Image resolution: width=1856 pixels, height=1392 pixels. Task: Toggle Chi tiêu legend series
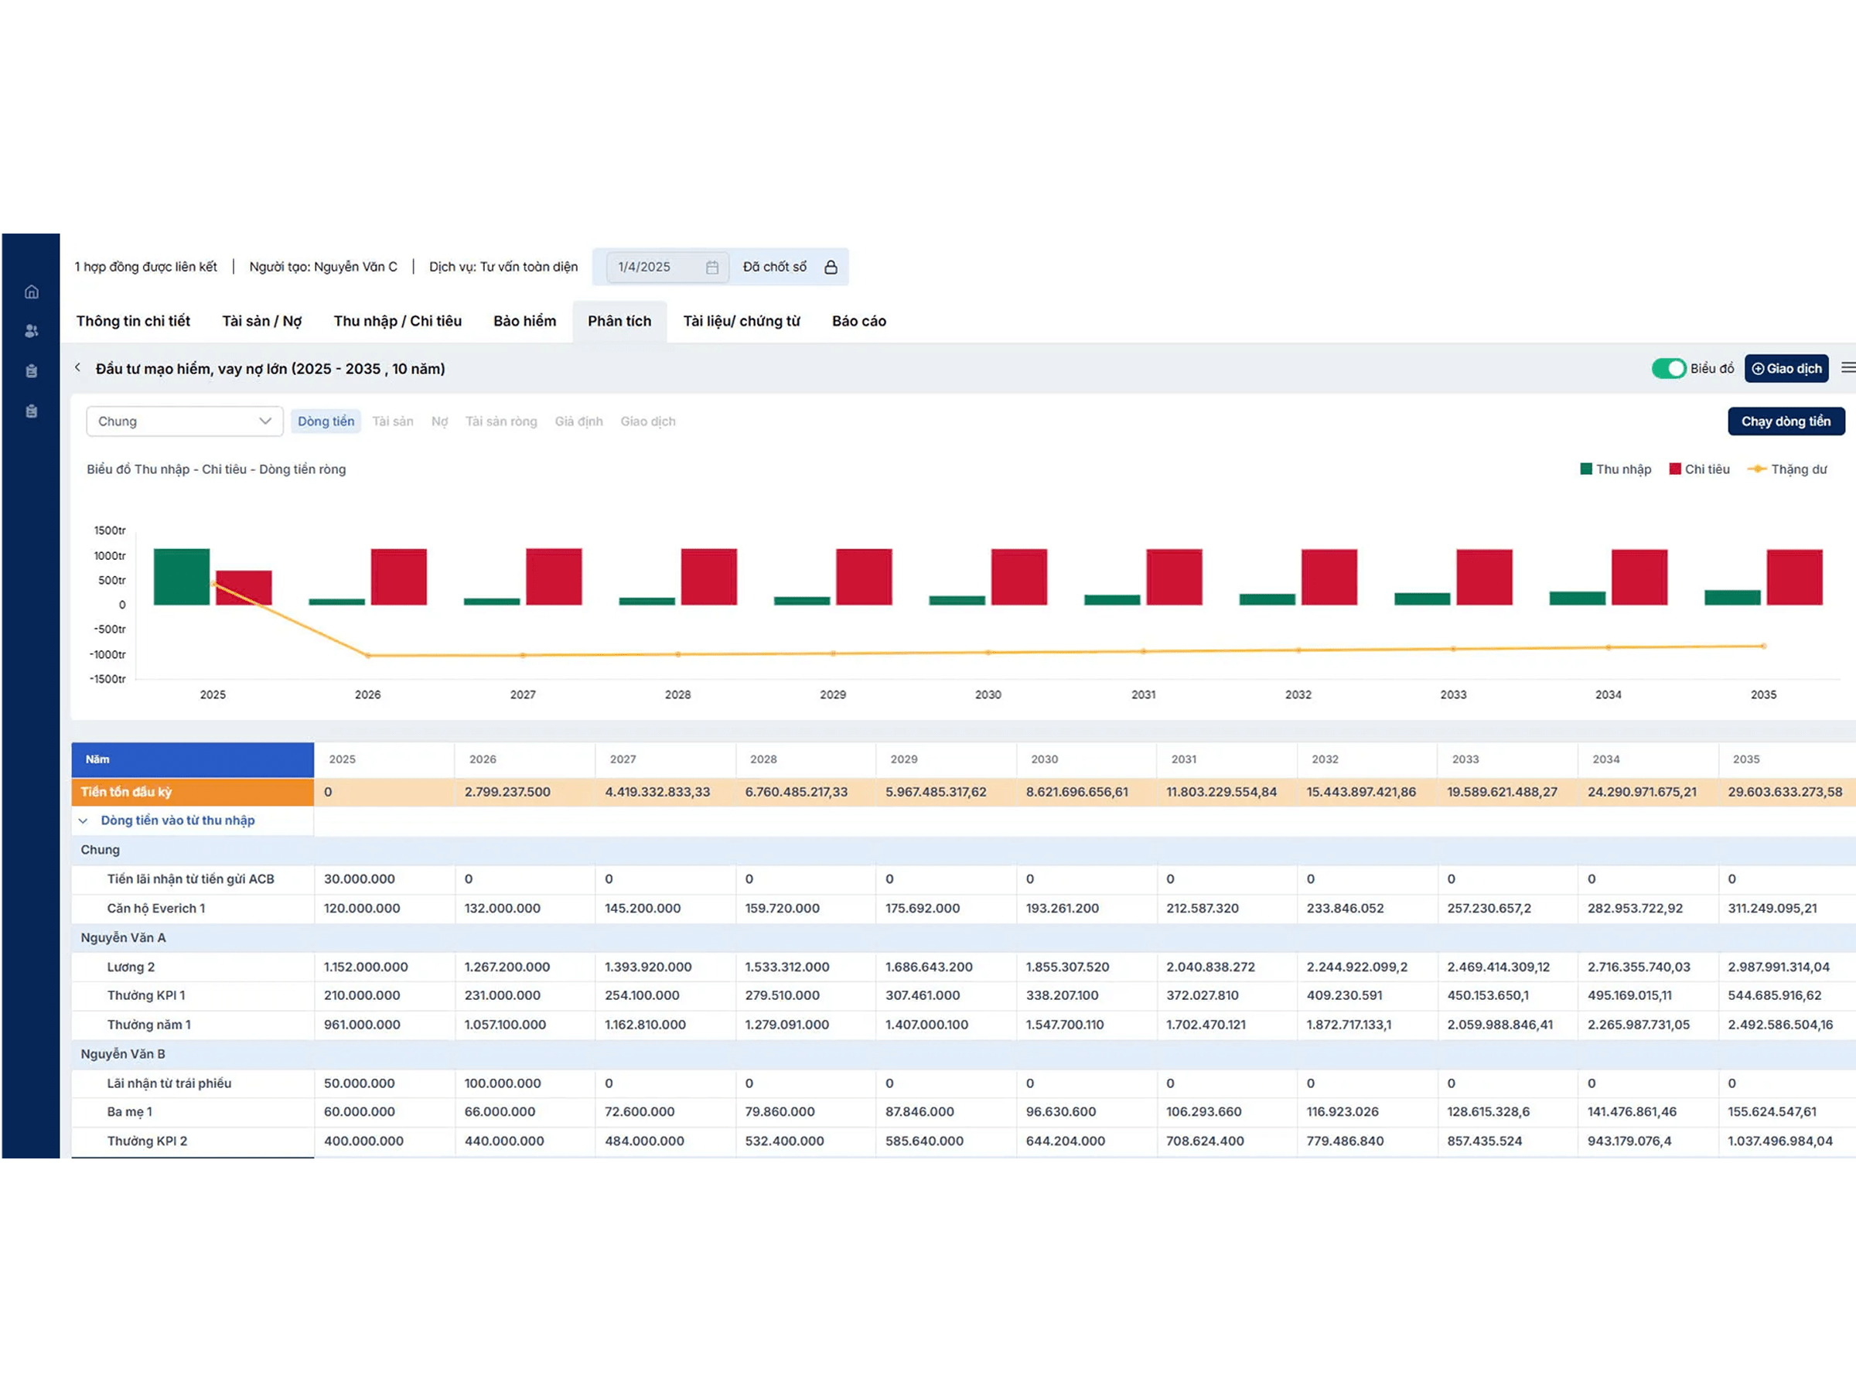click(1699, 469)
